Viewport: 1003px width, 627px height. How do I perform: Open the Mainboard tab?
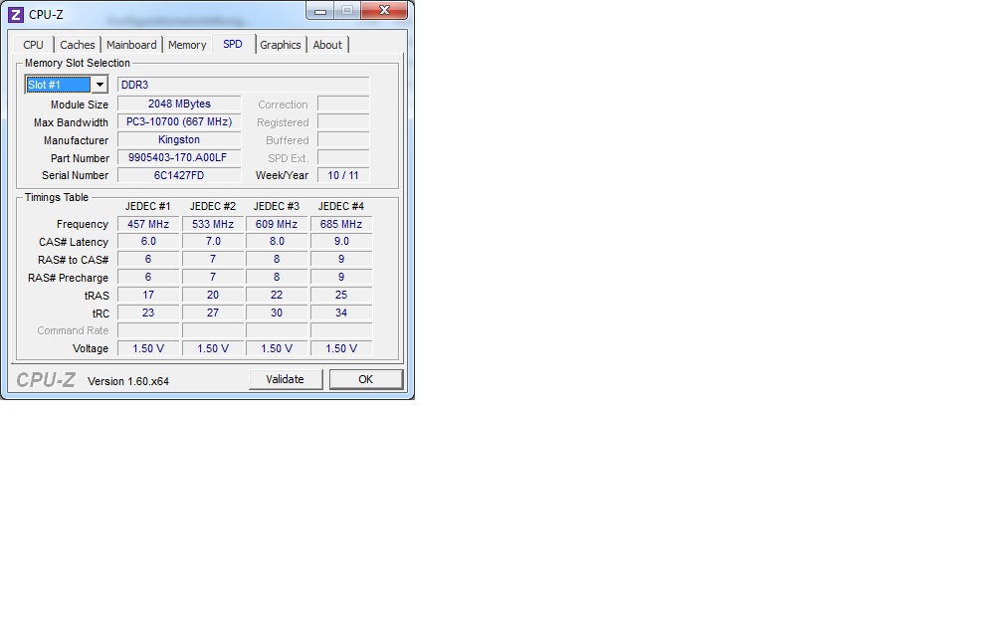[x=131, y=45]
